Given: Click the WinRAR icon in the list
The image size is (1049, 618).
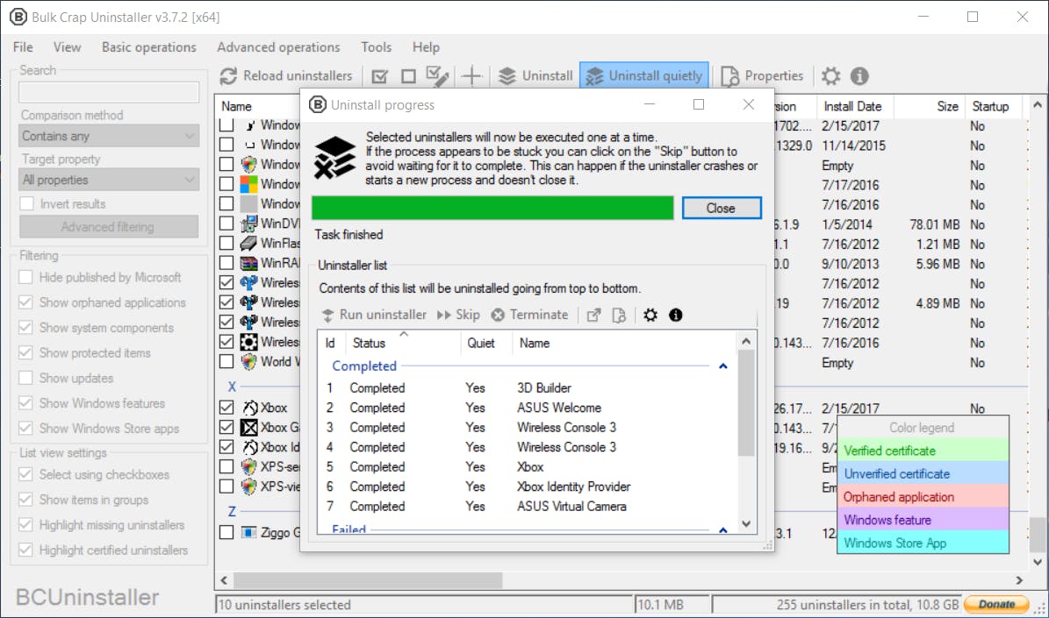Looking at the screenshot, I should pyautogui.click(x=249, y=263).
